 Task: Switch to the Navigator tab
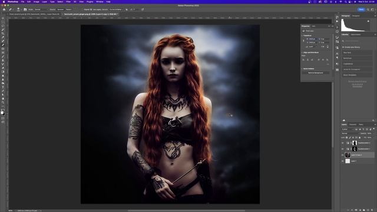click(356, 16)
